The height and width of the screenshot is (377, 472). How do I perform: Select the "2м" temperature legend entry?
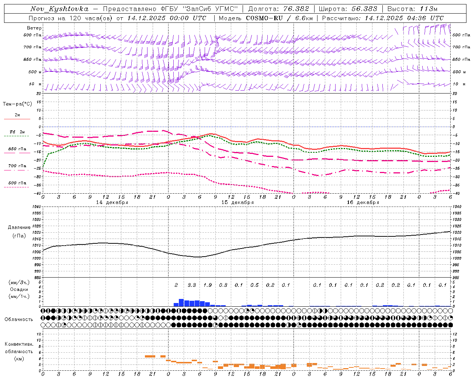17,115
